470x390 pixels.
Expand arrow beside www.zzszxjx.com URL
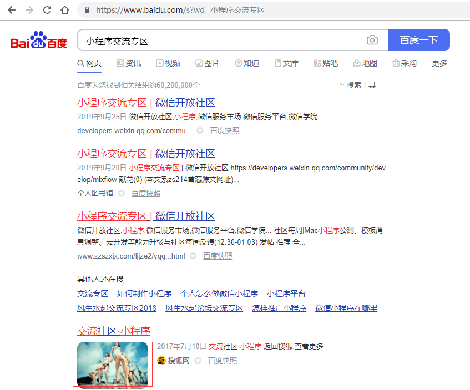(193, 256)
